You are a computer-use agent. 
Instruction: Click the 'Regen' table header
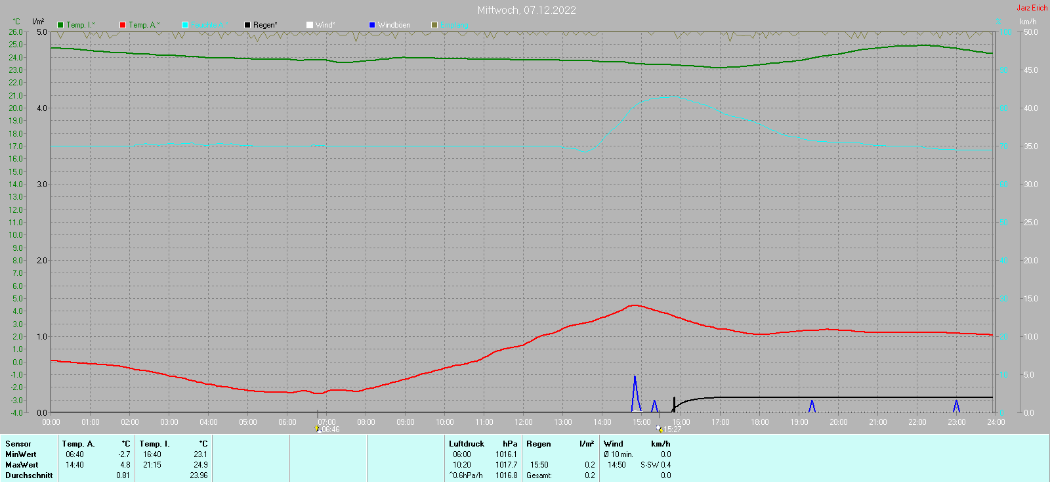(539, 444)
